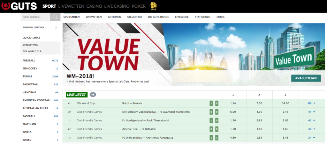Select Baseball sport category

click(41, 116)
